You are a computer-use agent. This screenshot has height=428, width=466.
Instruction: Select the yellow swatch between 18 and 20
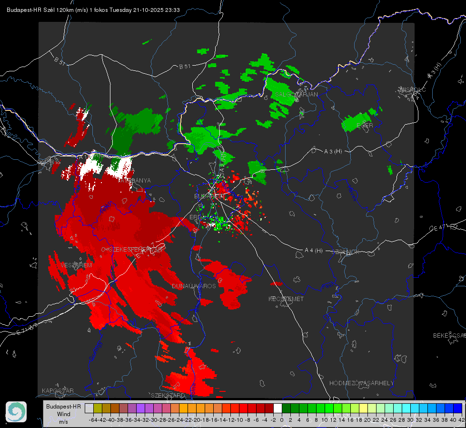coord(364,408)
